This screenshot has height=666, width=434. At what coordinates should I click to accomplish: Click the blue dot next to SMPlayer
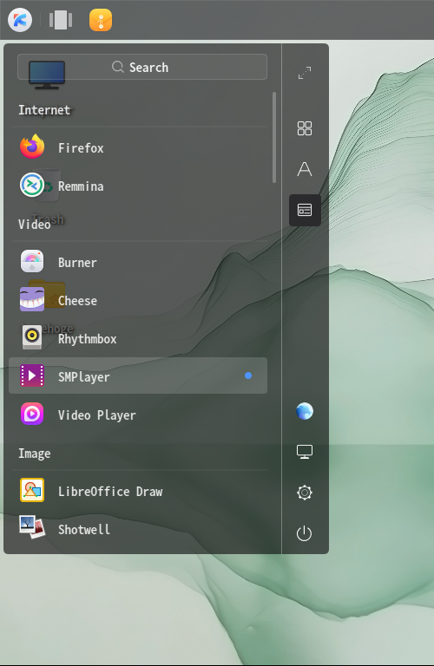(x=248, y=375)
